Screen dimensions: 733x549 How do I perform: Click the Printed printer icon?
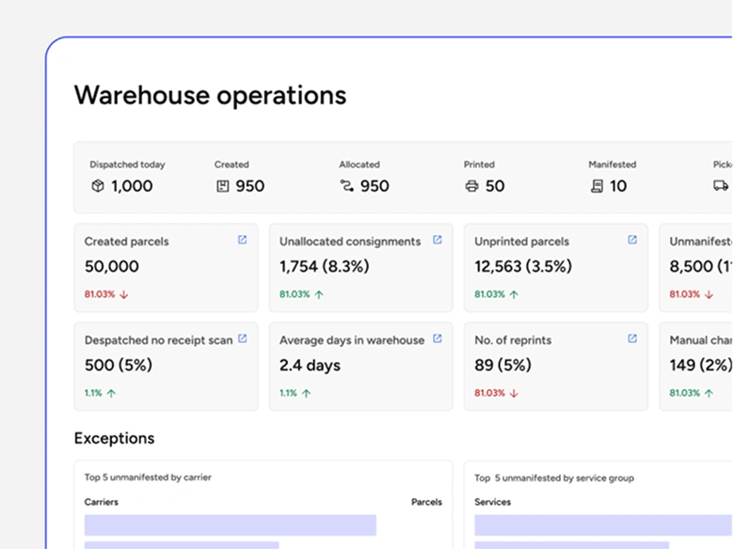(471, 186)
